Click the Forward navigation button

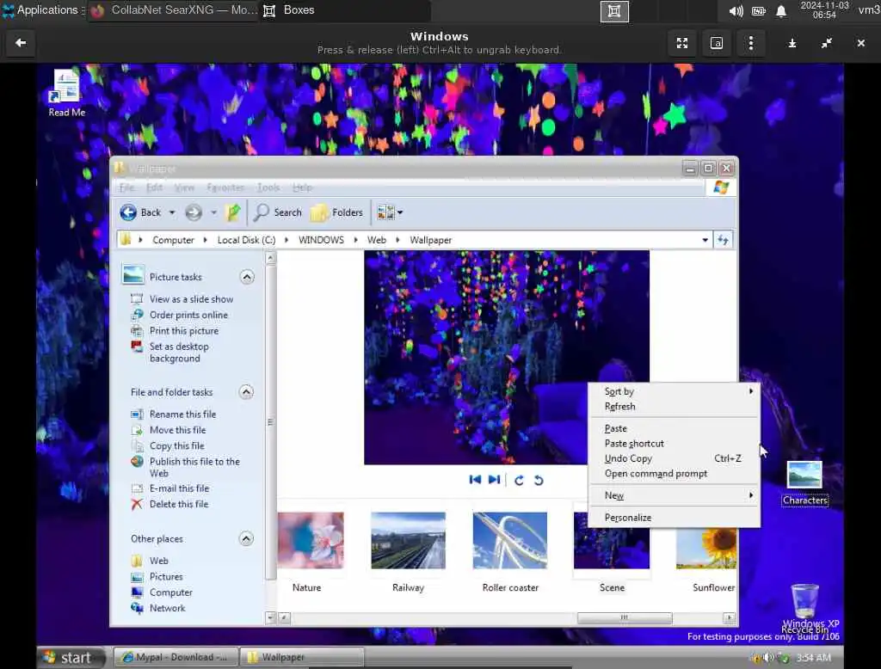coord(194,212)
